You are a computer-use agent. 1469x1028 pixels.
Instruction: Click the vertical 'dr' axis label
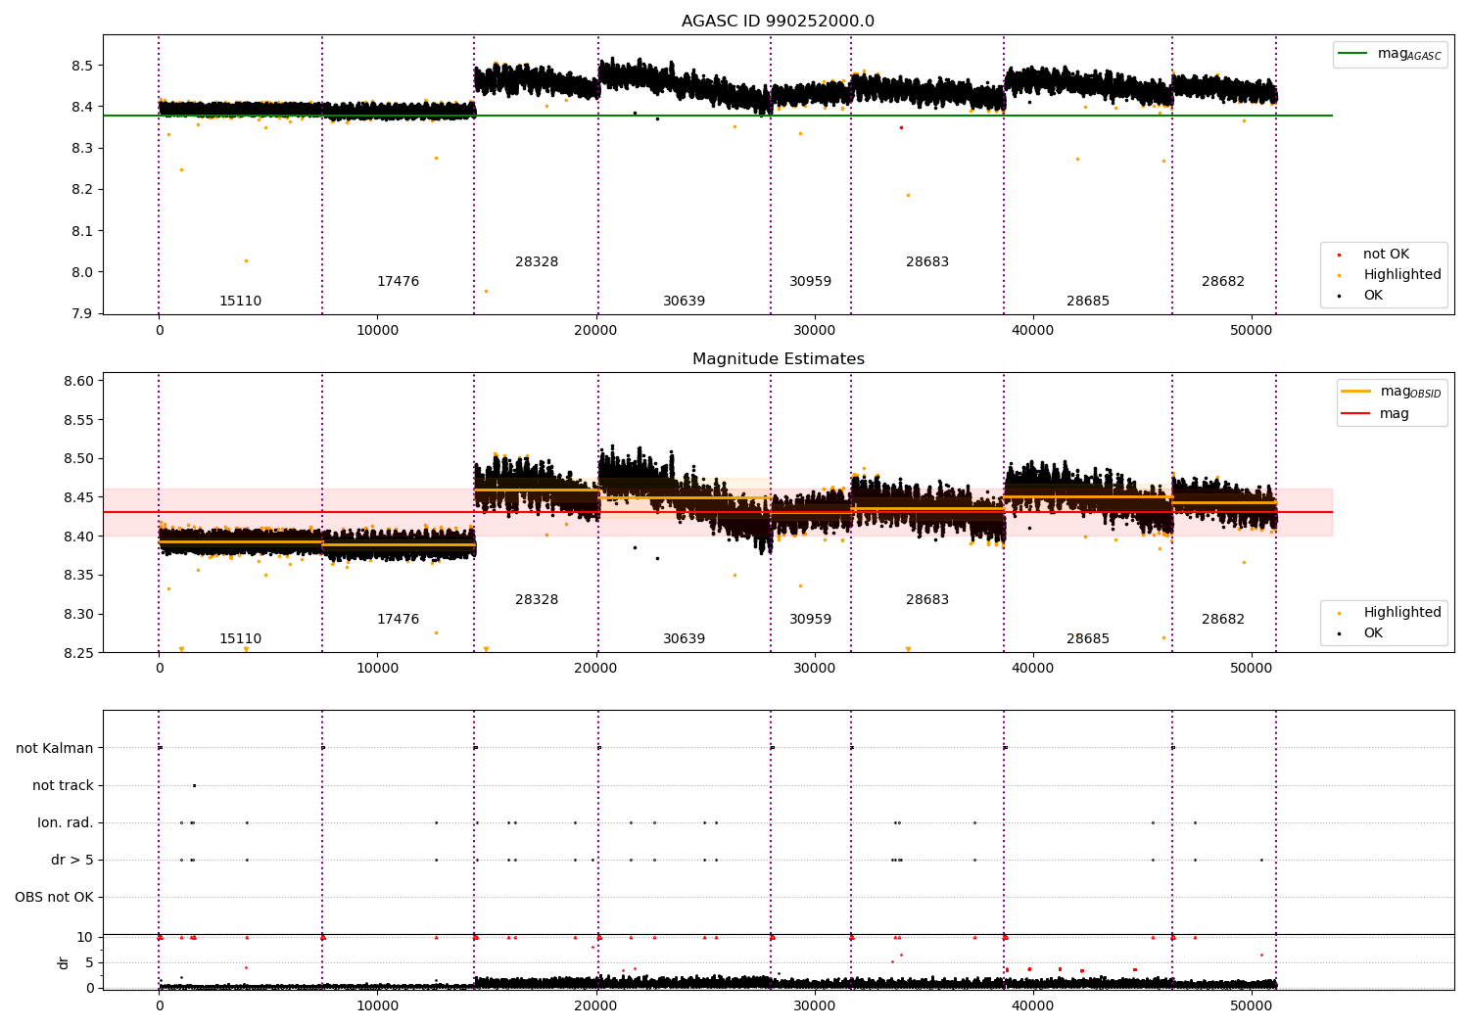[64, 962]
